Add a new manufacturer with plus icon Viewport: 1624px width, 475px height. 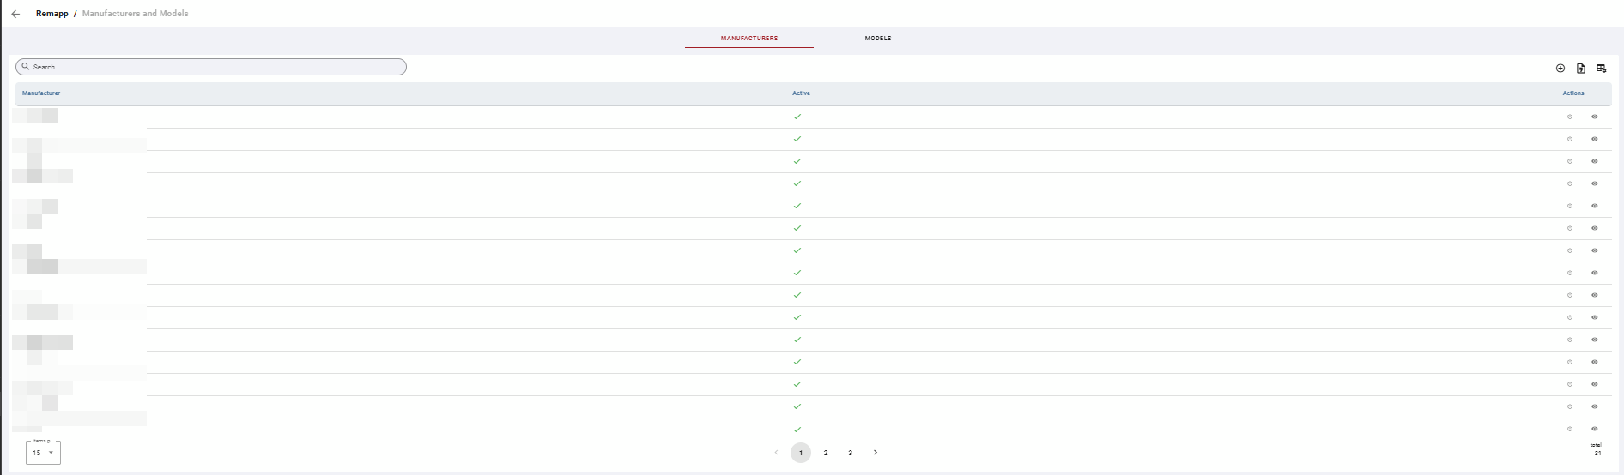click(x=1560, y=68)
